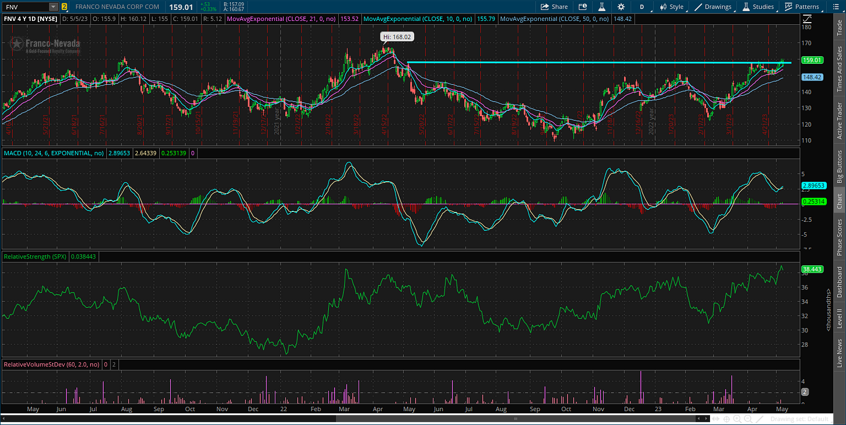Open the Live News sidebar tab
The height and width of the screenshot is (425, 846).
(839, 353)
